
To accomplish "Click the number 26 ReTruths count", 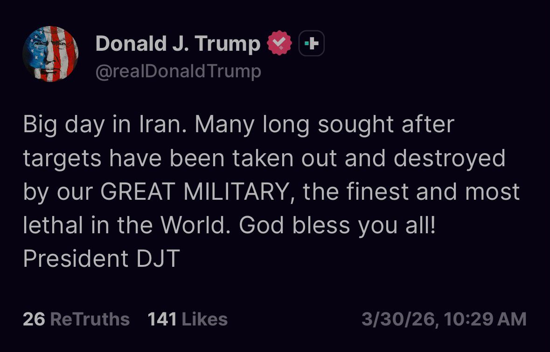I will 34,319.
